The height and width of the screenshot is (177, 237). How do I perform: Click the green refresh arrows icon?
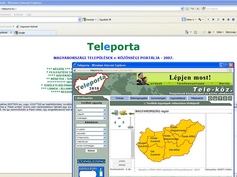[x=192, y=9]
